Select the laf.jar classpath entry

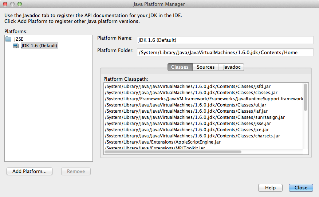pyautogui.click(x=186, y=111)
